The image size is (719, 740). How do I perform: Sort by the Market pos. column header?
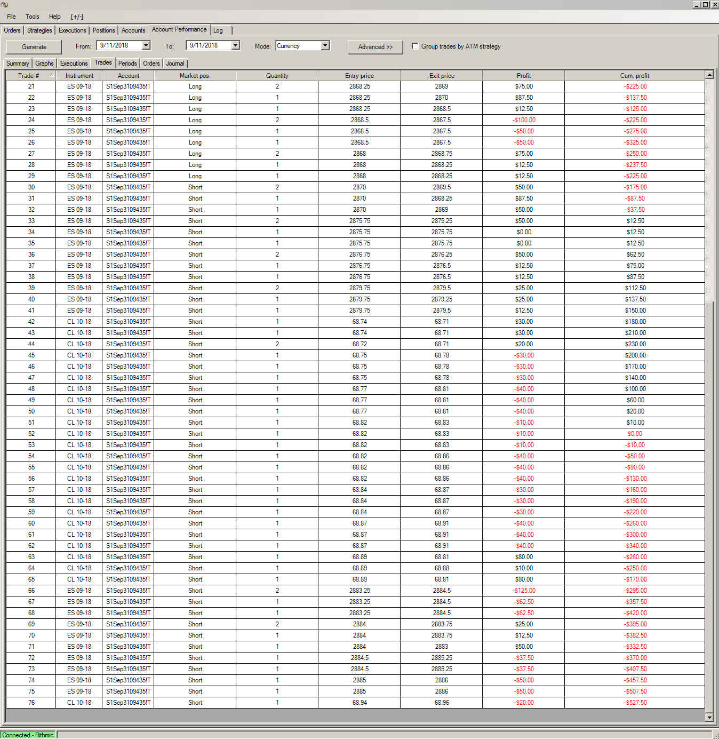coord(195,76)
